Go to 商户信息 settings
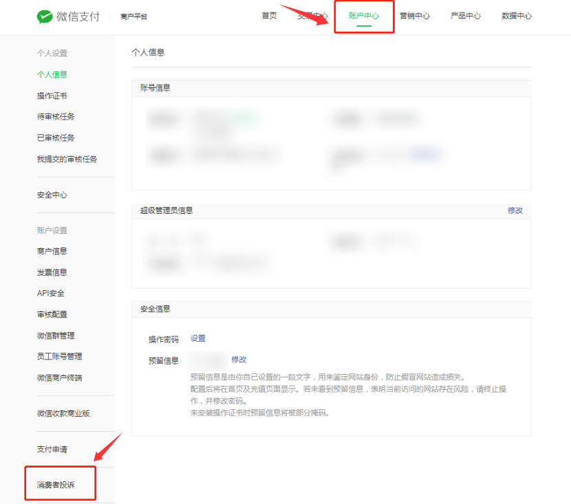The image size is (571, 504). click(52, 251)
